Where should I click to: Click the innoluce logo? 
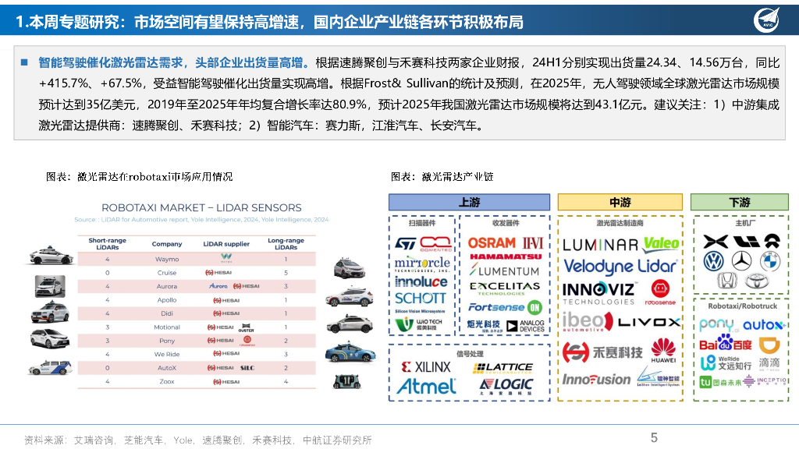click(421, 281)
